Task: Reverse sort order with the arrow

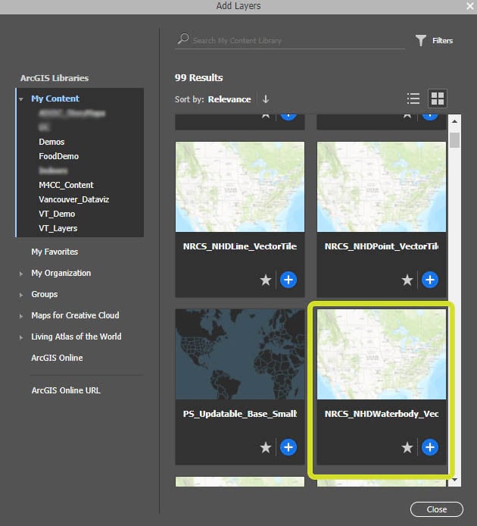Action: pyautogui.click(x=266, y=99)
